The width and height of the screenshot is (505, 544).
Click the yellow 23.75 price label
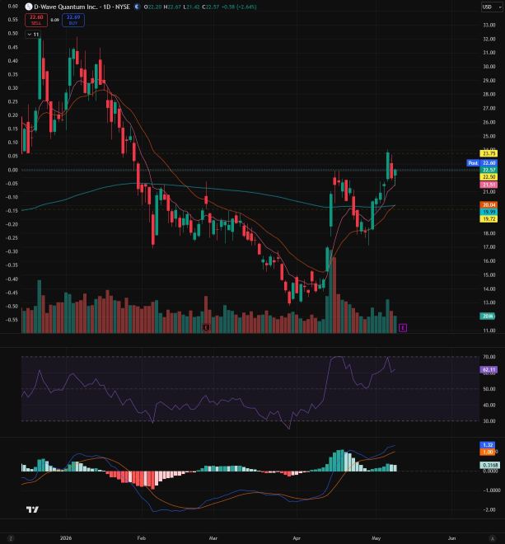point(489,153)
